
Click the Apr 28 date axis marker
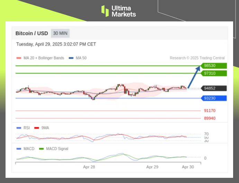[x=89, y=167]
